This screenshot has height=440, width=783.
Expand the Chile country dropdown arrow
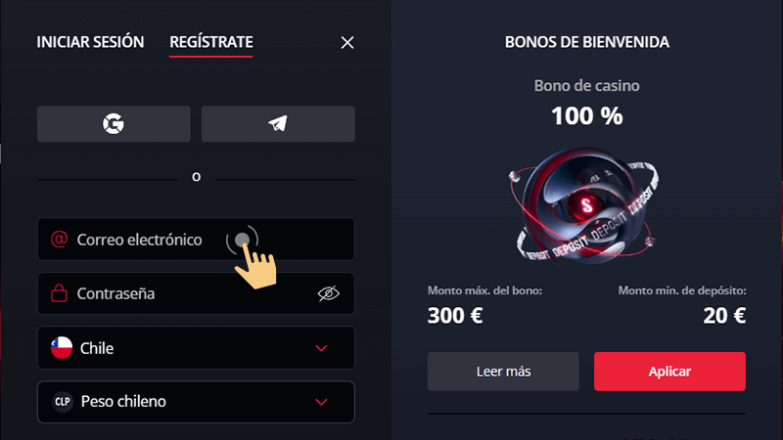[321, 347]
